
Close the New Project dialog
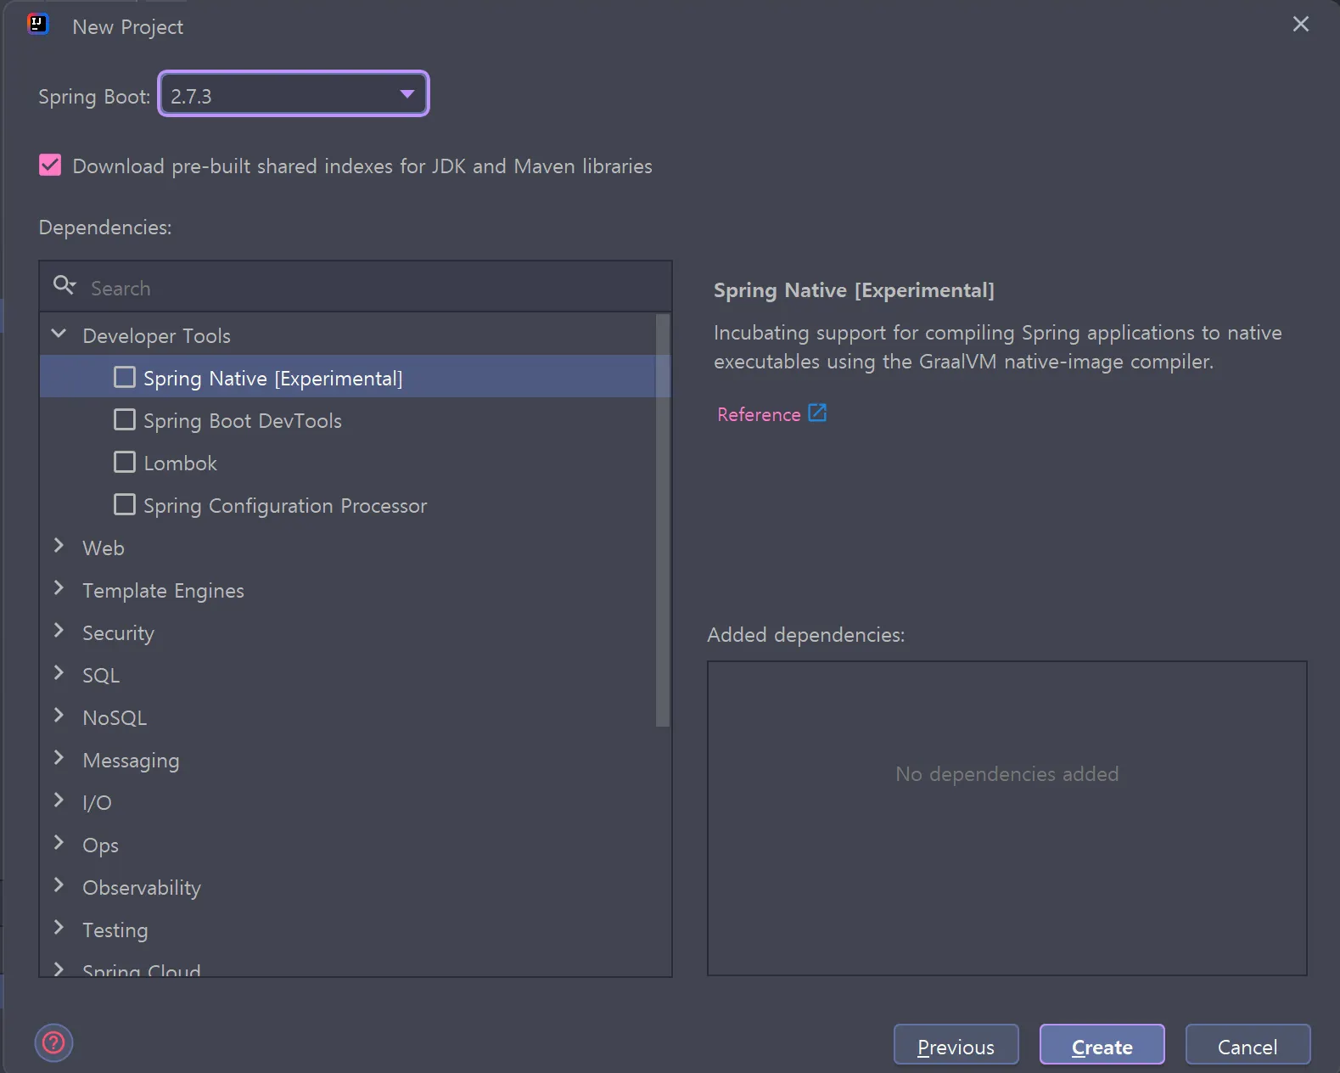click(x=1300, y=24)
